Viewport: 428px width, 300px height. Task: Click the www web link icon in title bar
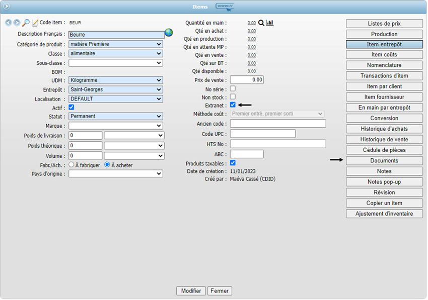point(225,7)
